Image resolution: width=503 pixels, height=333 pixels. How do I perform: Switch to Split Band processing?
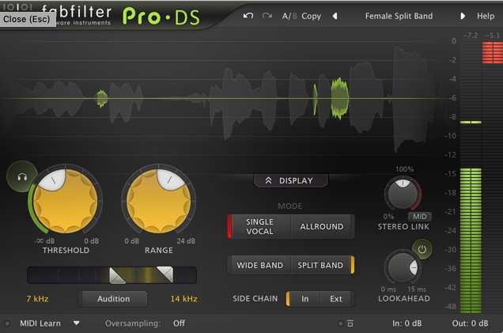(x=322, y=265)
